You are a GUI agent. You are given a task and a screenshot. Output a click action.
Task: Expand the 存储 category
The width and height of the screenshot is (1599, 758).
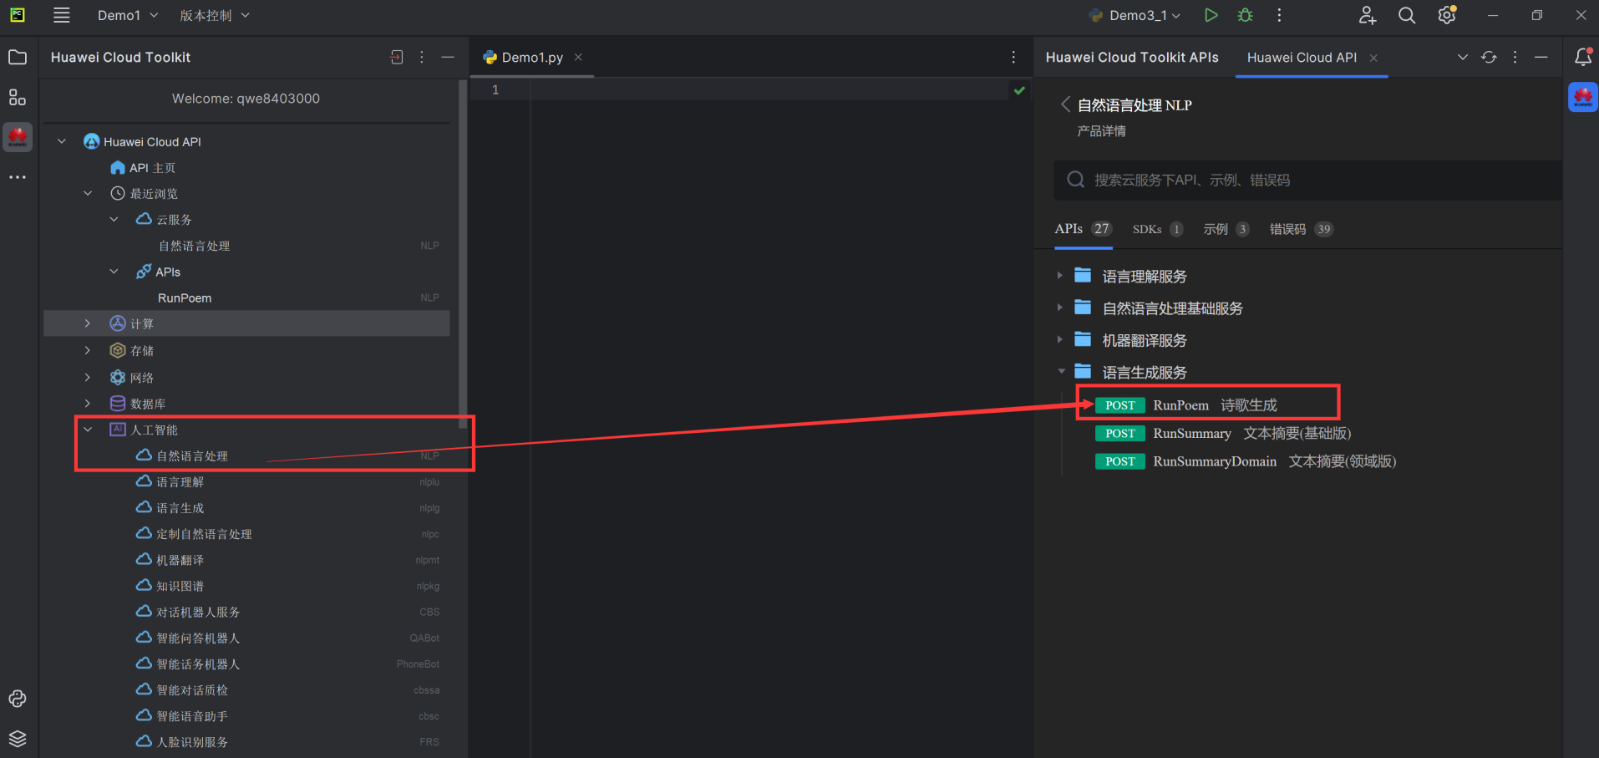tap(88, 350)
